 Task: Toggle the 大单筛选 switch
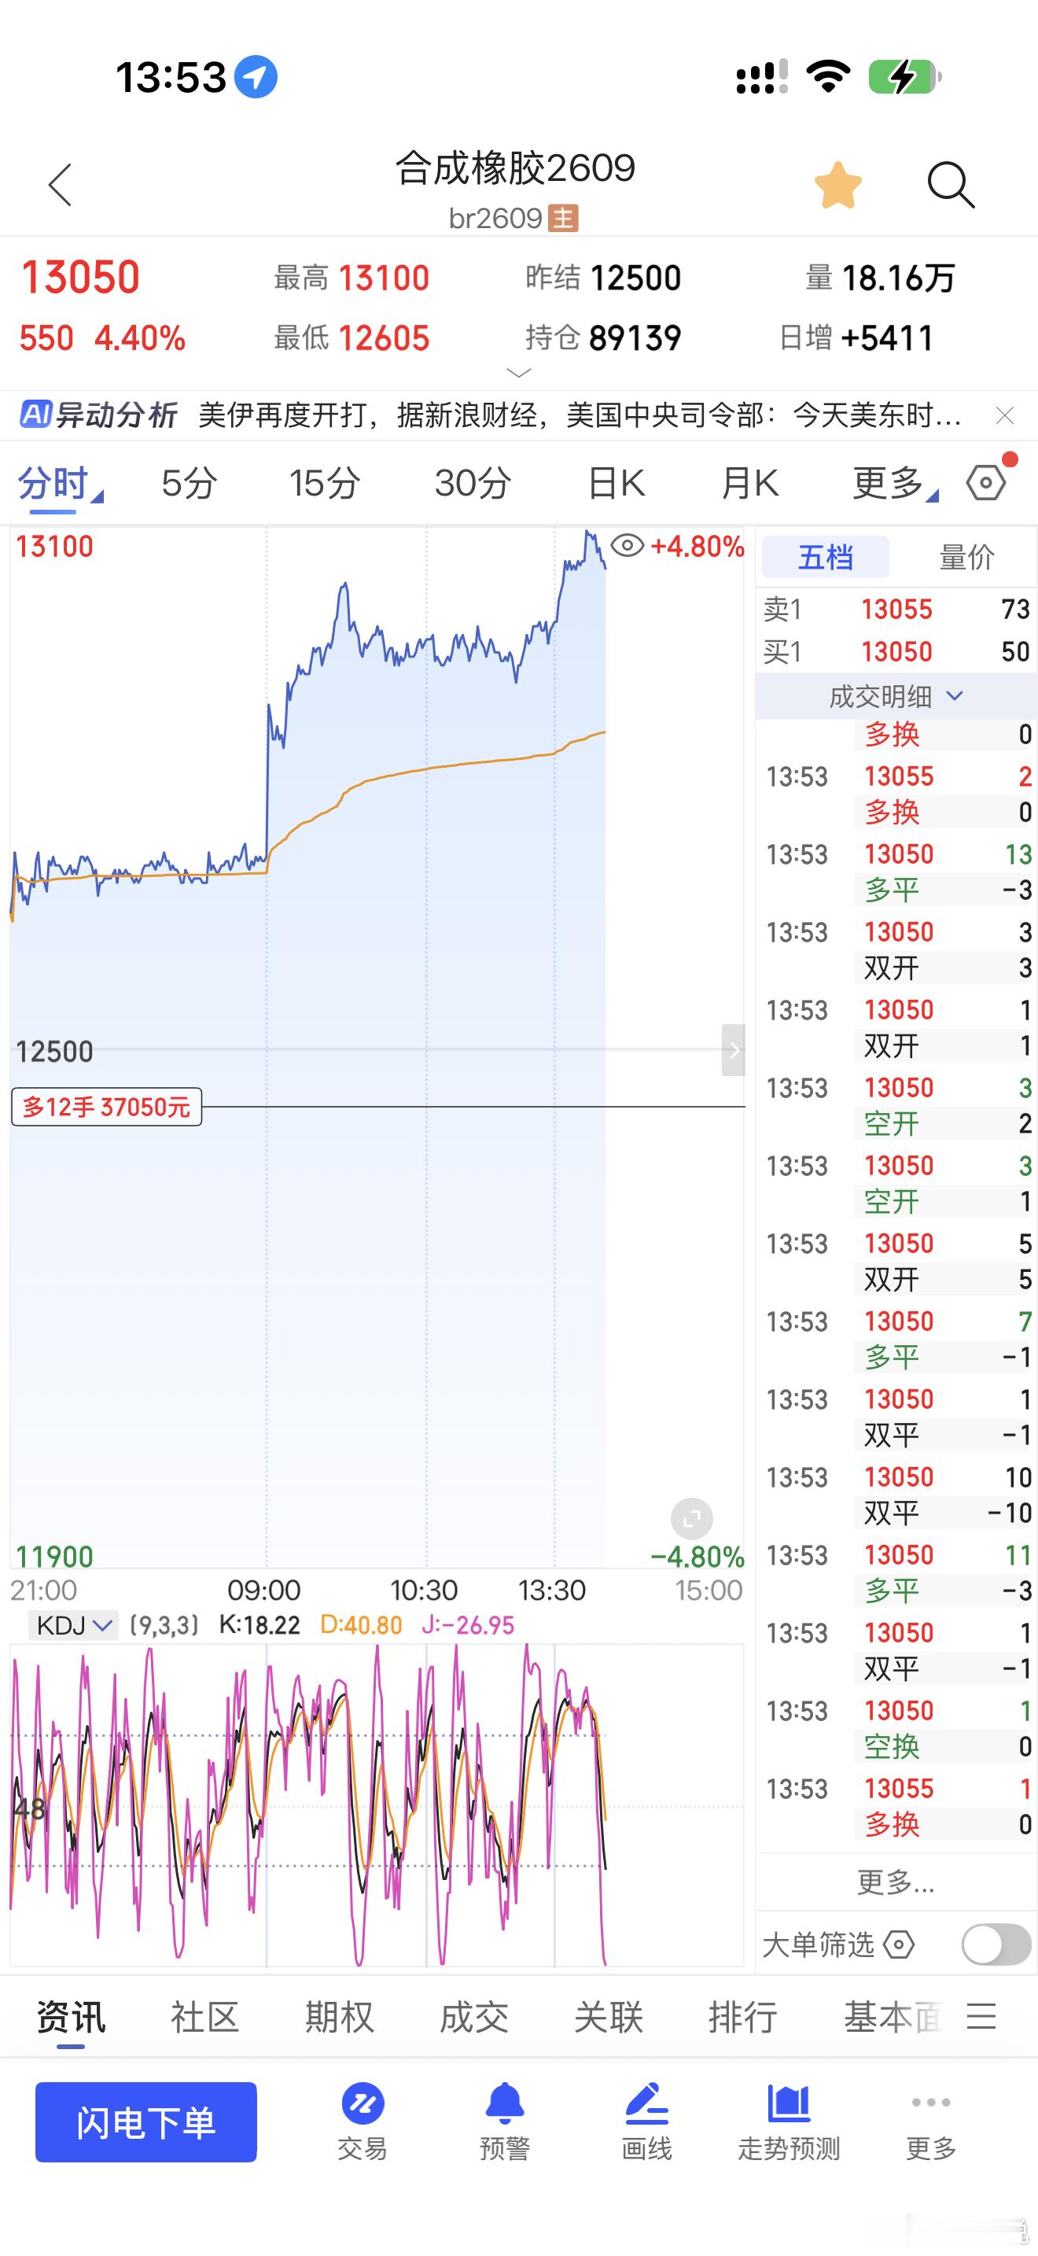point(996,1945)
